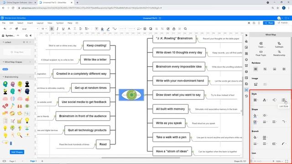The image size is (292, 164).
Task: Select the Keep creating! topic box
Action: [97, 46]
